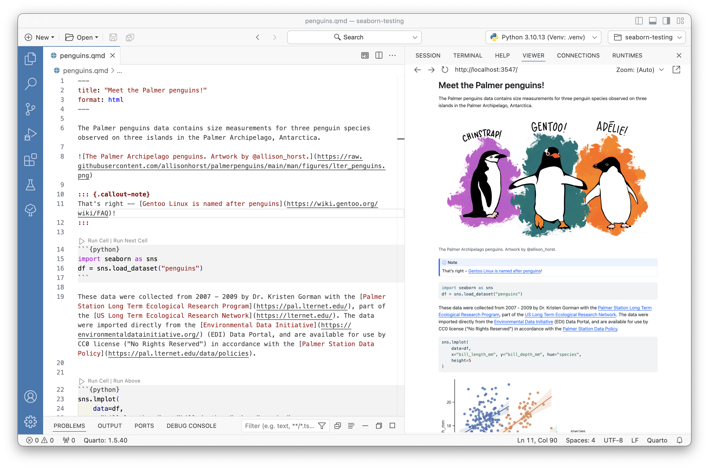The image size is (709, 468).
Task: Expand the seaborn-testing folder dropdown
Action: tap(646, 37)
